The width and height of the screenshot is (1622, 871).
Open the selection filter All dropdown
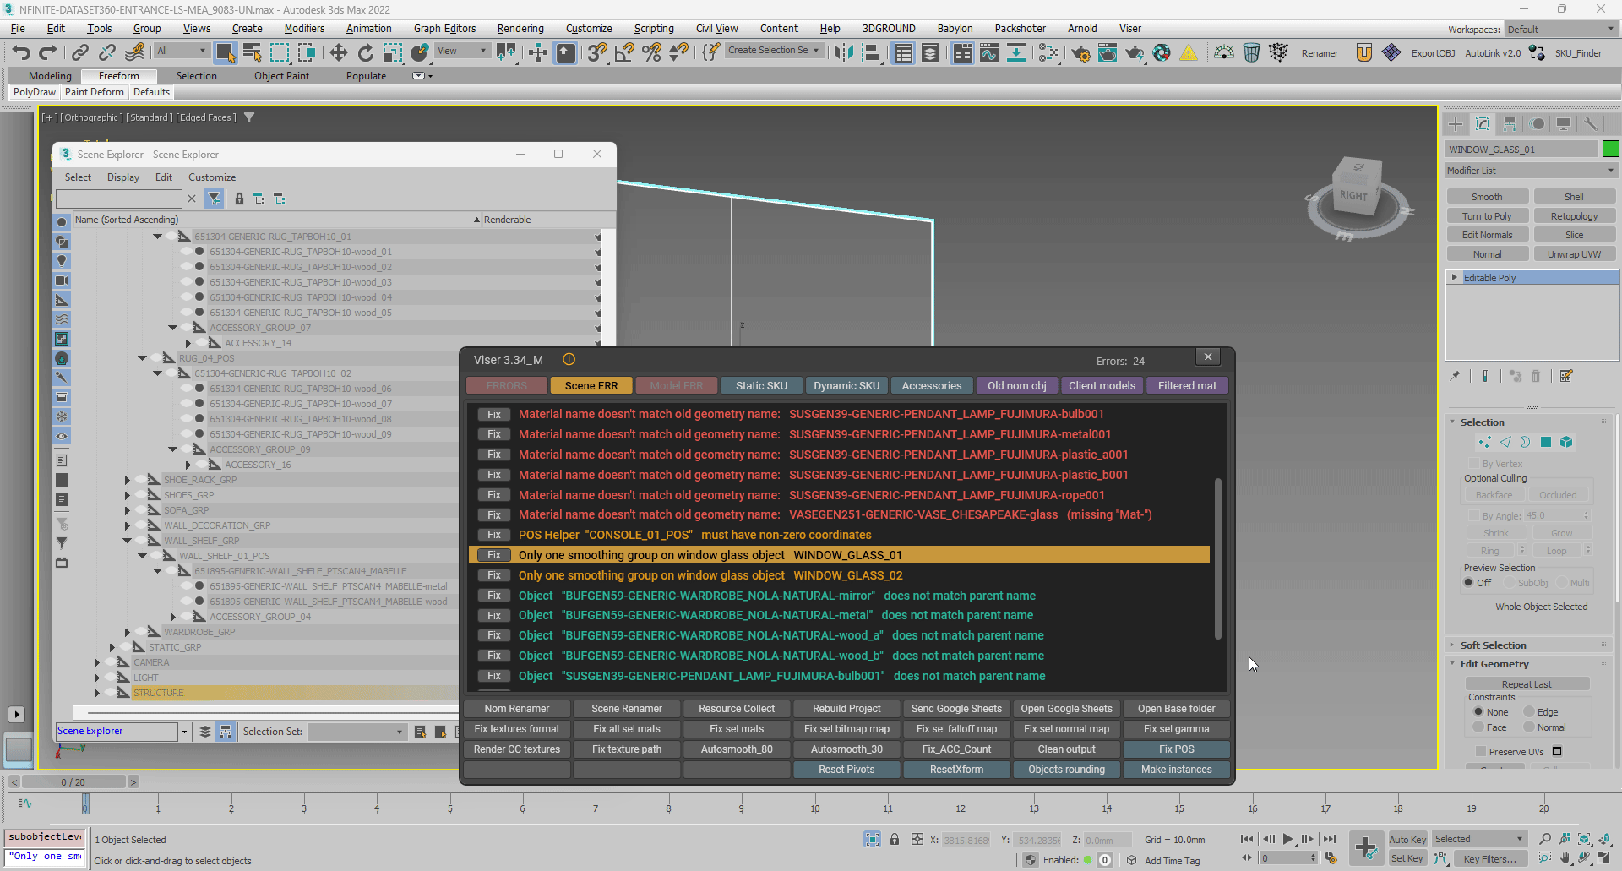(x=182, y=52)
